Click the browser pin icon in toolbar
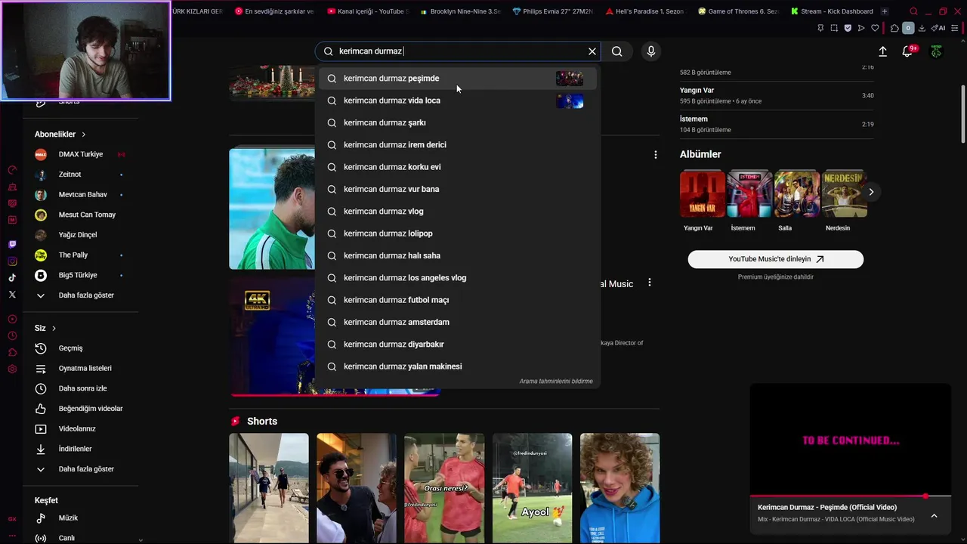The width and height of the screenshot is (967, 544). pyautogui.click(x=820, y=28)
